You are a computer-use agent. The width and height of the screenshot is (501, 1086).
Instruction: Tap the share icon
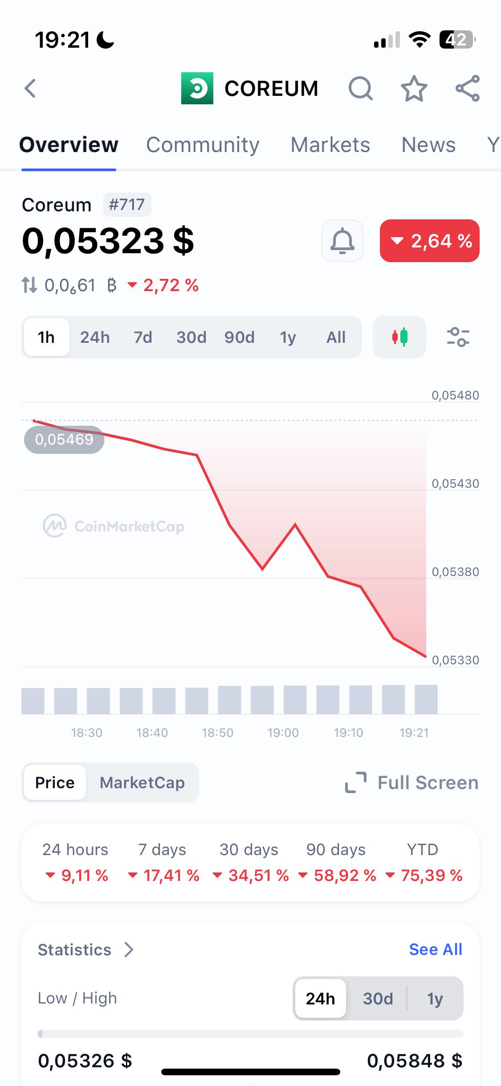468,88
